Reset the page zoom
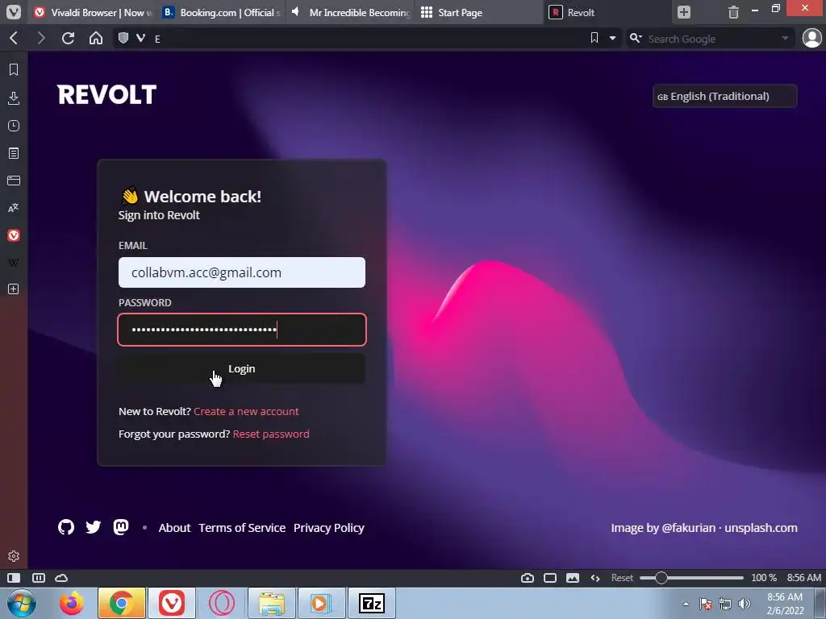 pos(622,578)
